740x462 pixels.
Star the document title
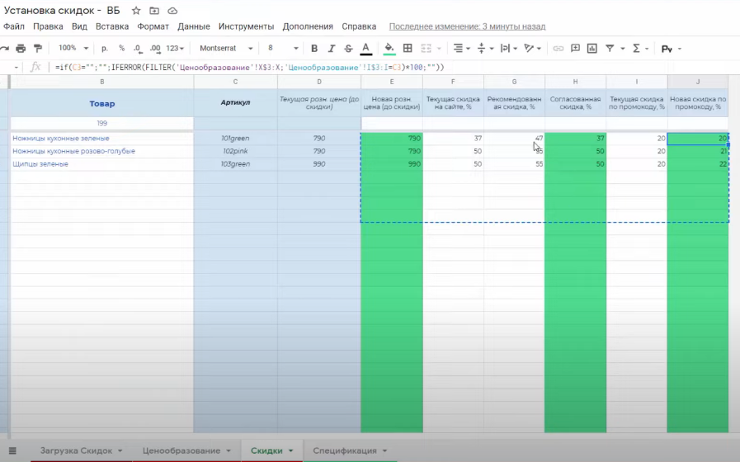coord(136,11)
